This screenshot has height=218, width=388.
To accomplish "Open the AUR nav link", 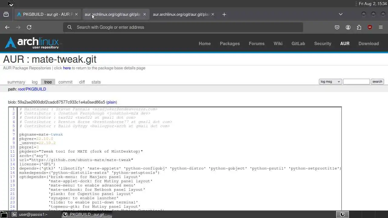I will tap(345, 44).
